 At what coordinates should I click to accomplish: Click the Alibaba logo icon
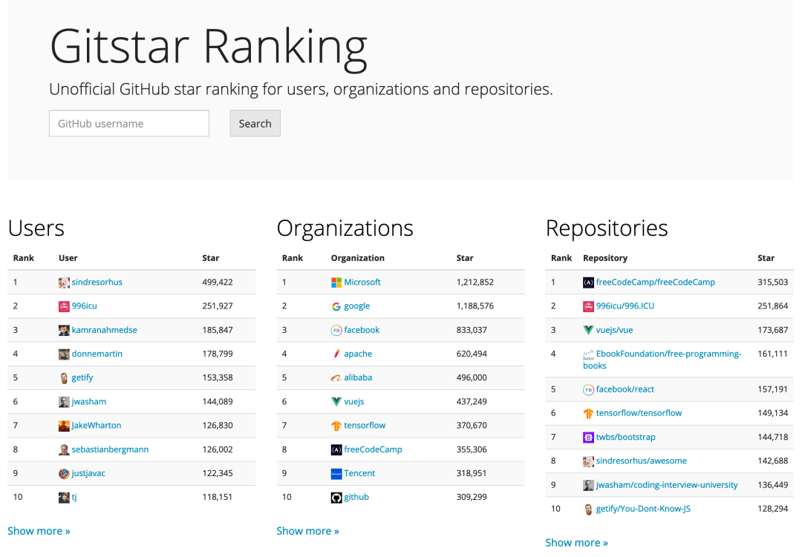point(336,378)
